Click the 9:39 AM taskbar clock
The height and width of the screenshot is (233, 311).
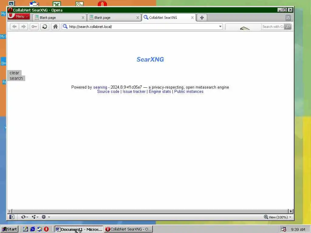(x=298, y=229)
